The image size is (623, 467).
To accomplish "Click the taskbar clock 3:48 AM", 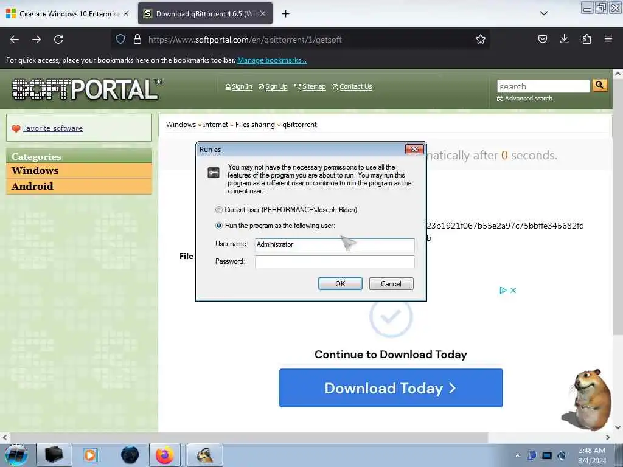I will [x=591, y=451].
